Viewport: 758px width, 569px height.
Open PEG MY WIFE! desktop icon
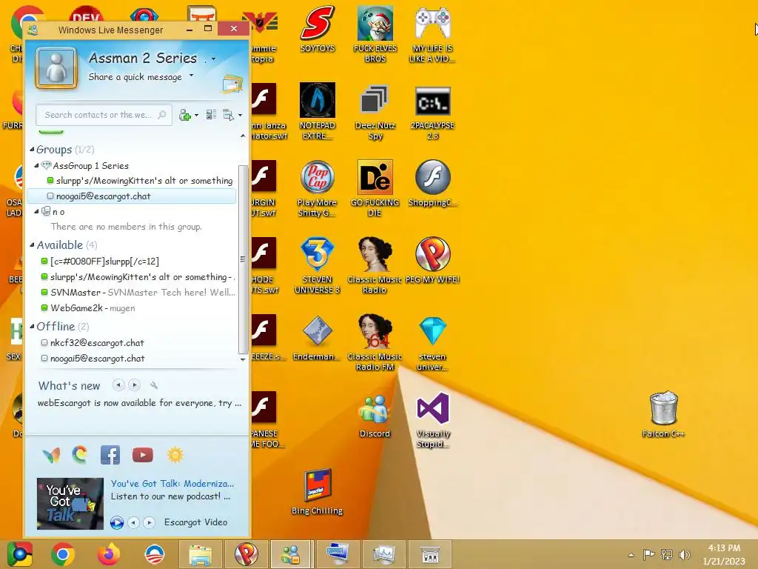click(x=432, y=260)
